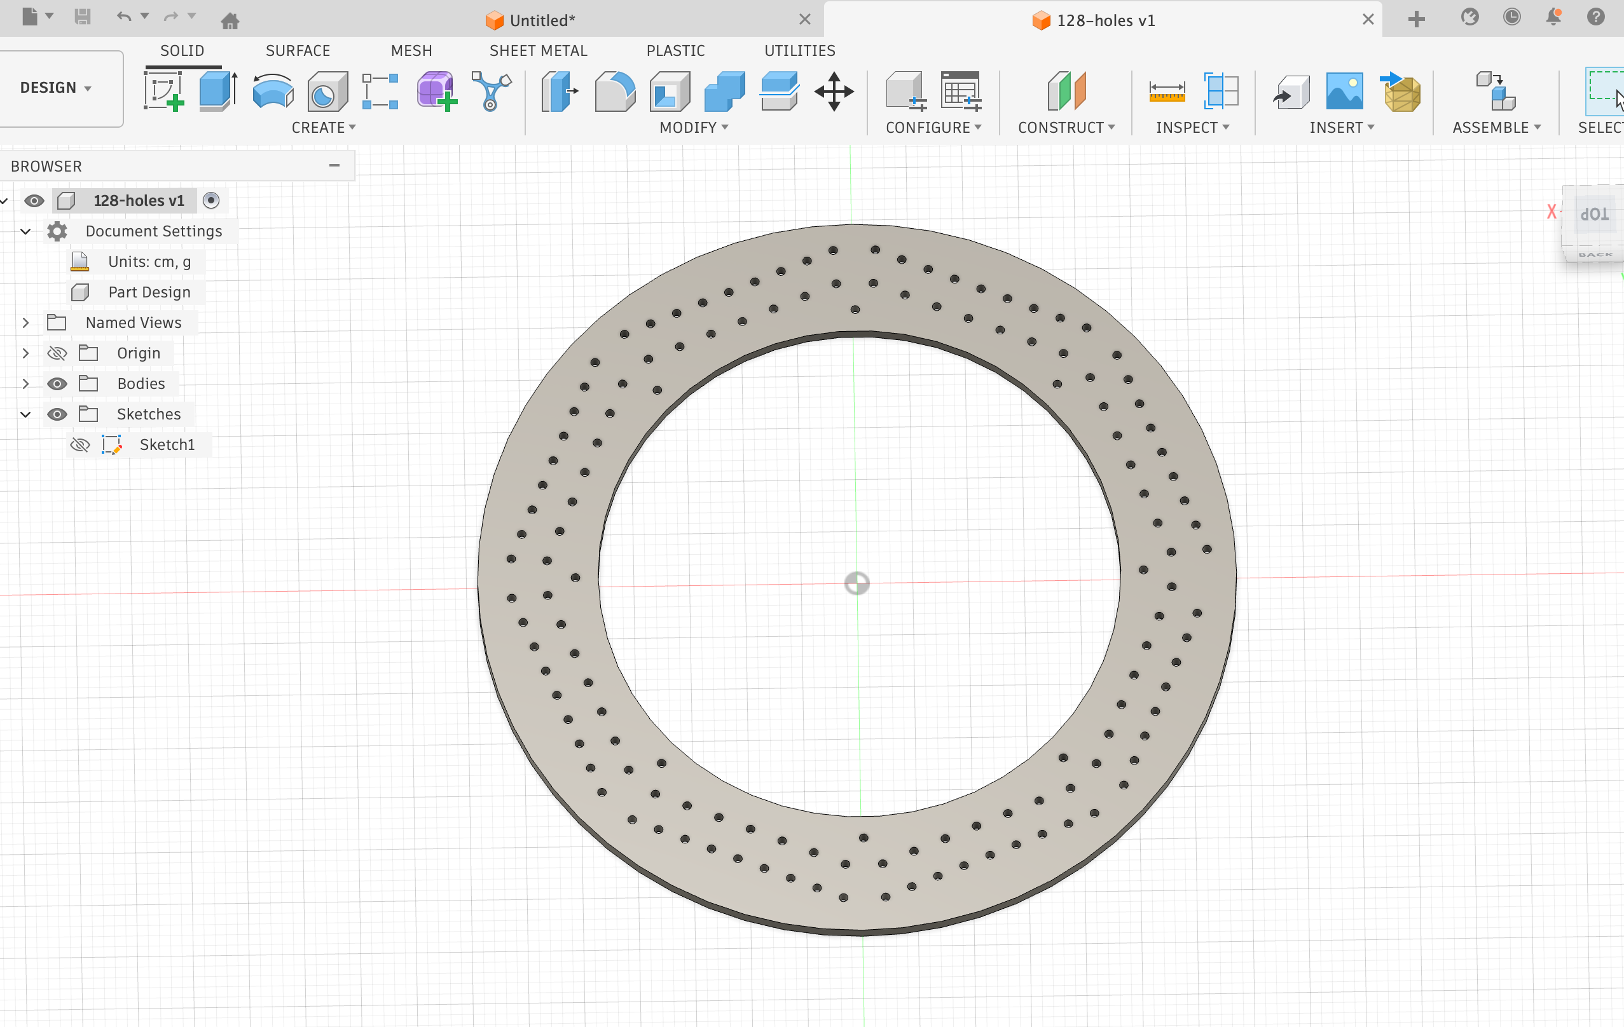
Task: Click the Insert Mesh icon
Action: click(1402, 91)
